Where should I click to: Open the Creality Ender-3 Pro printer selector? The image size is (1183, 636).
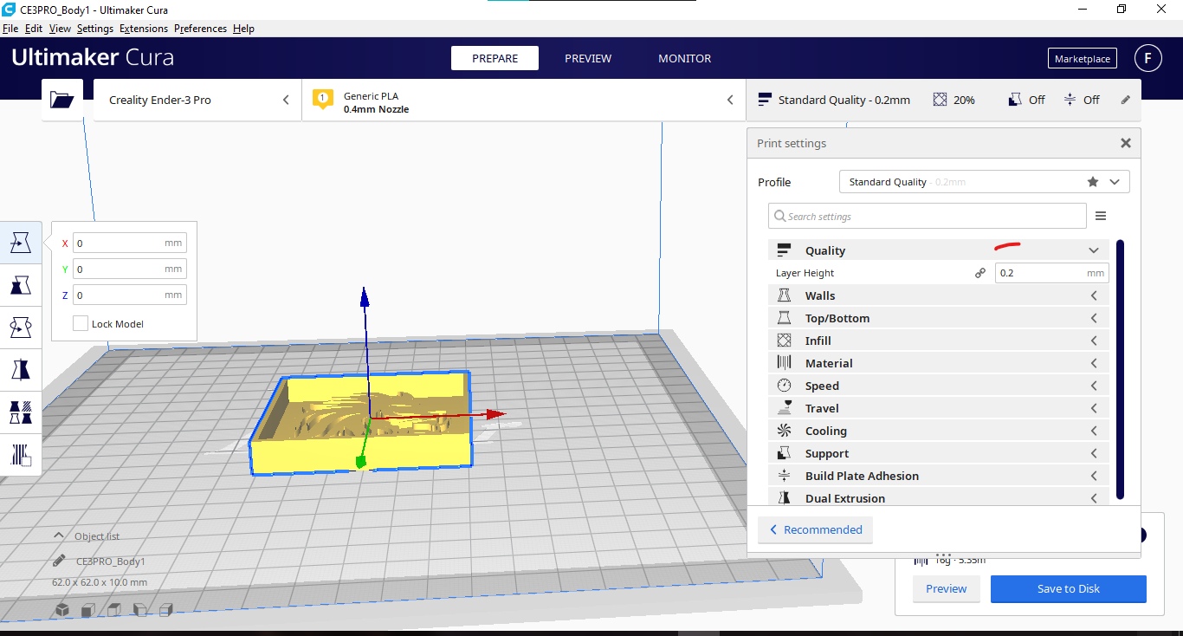coord(197,100)
